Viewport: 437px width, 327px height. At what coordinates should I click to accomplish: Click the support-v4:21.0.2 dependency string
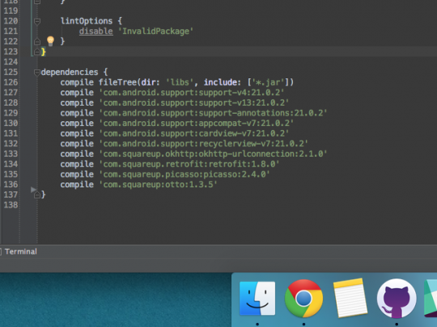(192, 93)
